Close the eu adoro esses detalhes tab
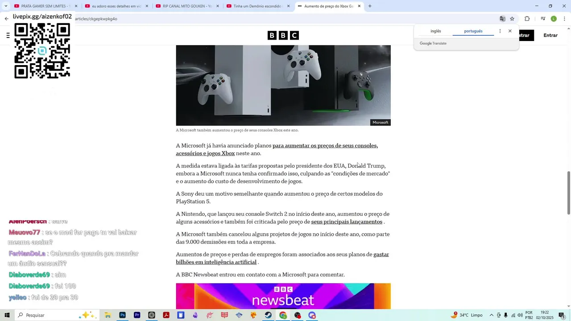Viewport: 571px width, 321px height. coord(147,6)
